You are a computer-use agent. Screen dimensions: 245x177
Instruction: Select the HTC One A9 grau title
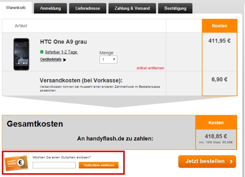point(63,42)
